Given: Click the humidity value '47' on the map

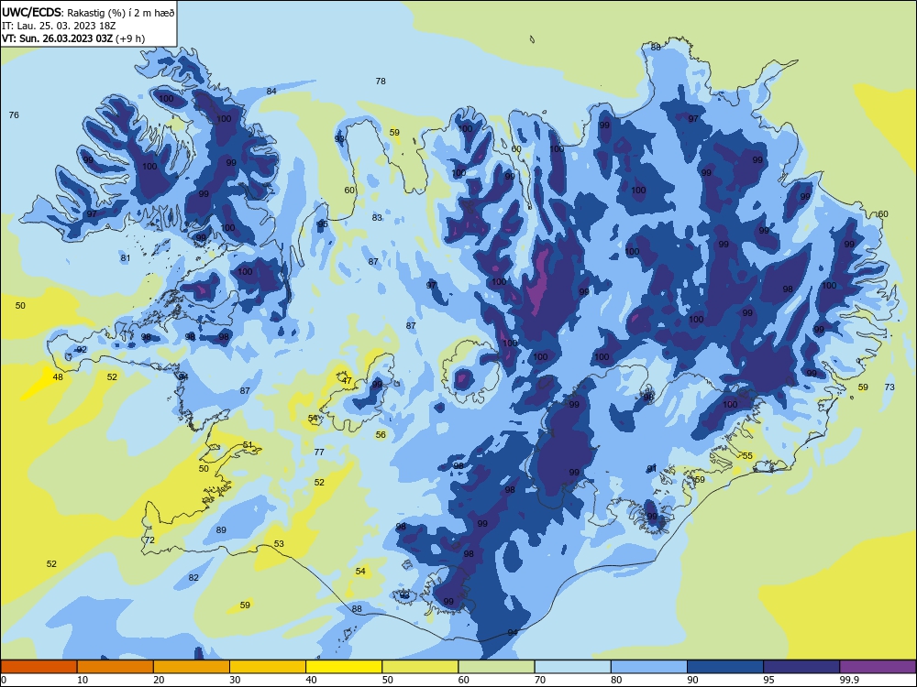Looking at the screenshot, I should 347,381.
